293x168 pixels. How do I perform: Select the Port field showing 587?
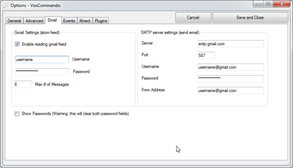(206, 55)
